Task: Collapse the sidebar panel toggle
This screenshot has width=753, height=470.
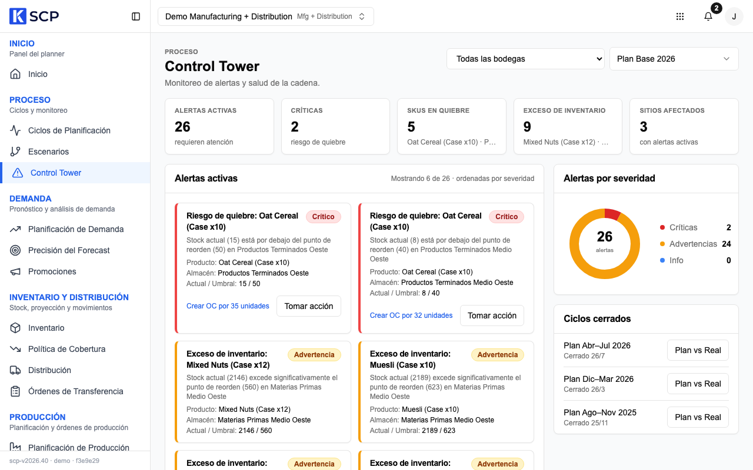Action: [136, 16]
